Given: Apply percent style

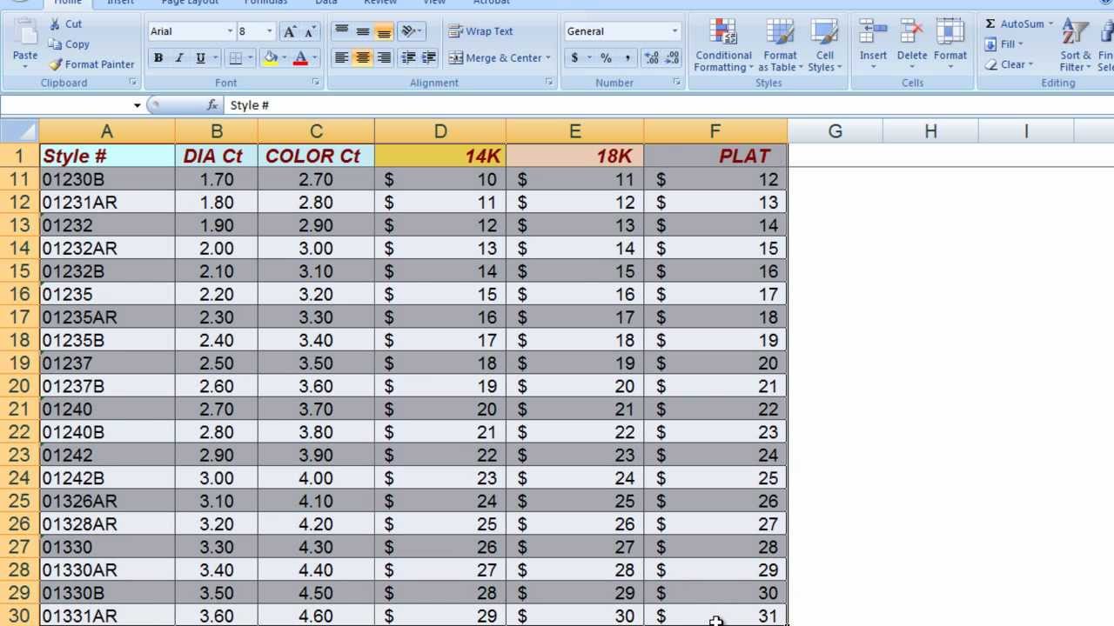Looking at the screenshot, I should pos(606,58).
